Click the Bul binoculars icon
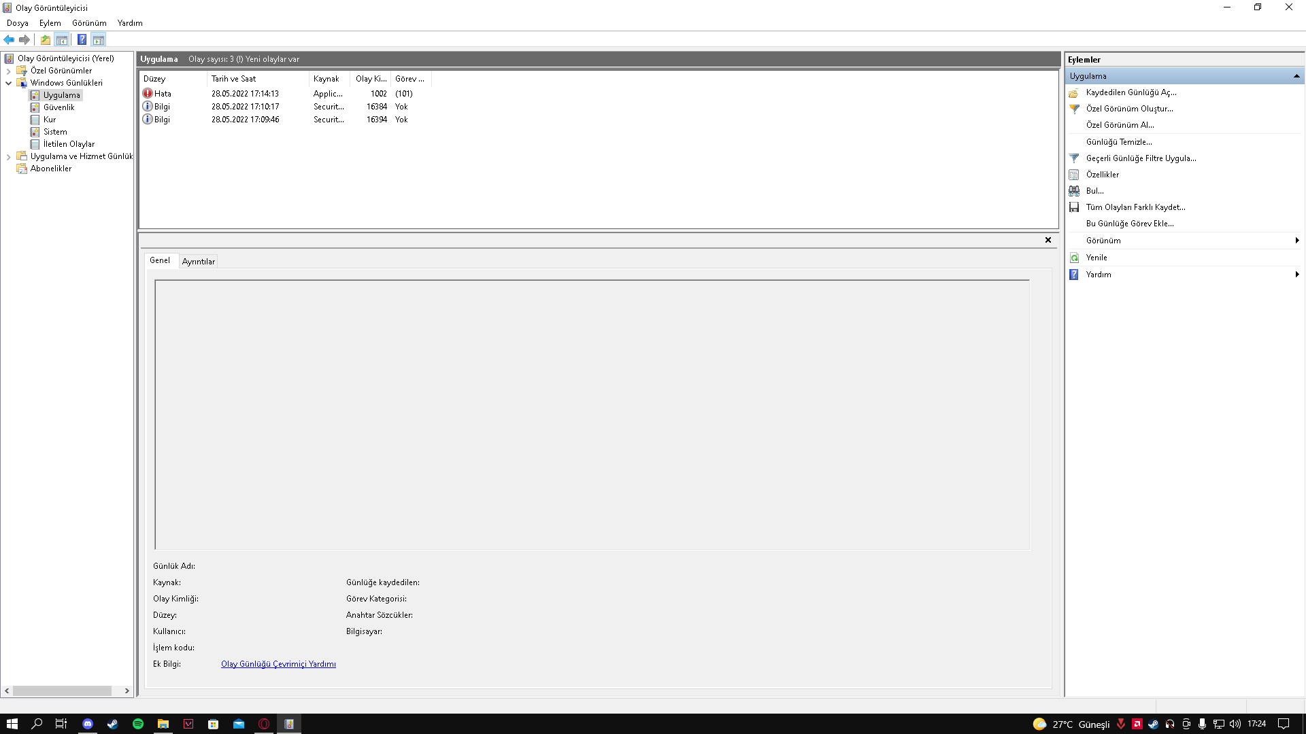Image resolution: width=1306 pixels, height=734 pixels. pyautogui.click(x=1074, y=191)
